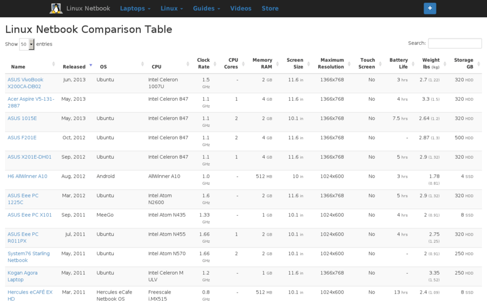This screenshot has height=305, width=487.
Task: Click '500 HDD' storage cell
Action: coord(464,138)
